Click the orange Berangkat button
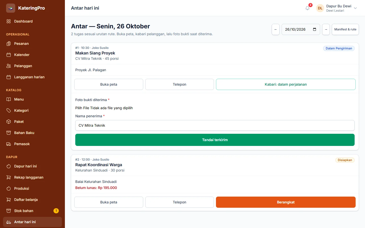The width and height of the screenshot is (365, 228). tap(286, 202)
